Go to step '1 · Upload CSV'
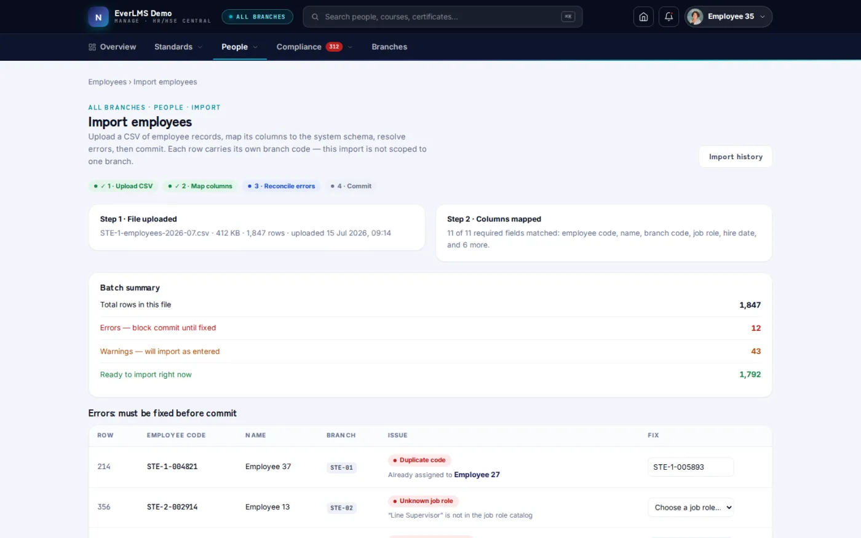Screen dimensions: 861x538 tap(123, 186)
